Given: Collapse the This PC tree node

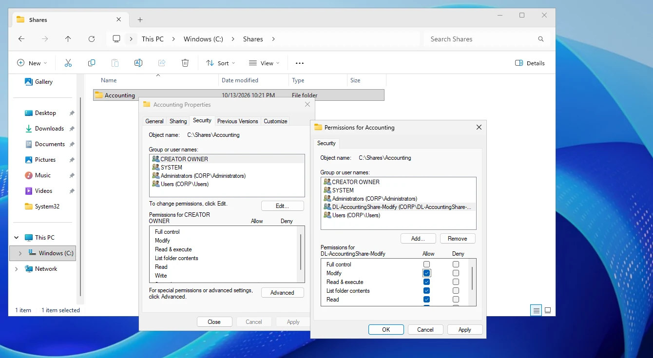Looking at the screenshot, I should click(16, 238).
